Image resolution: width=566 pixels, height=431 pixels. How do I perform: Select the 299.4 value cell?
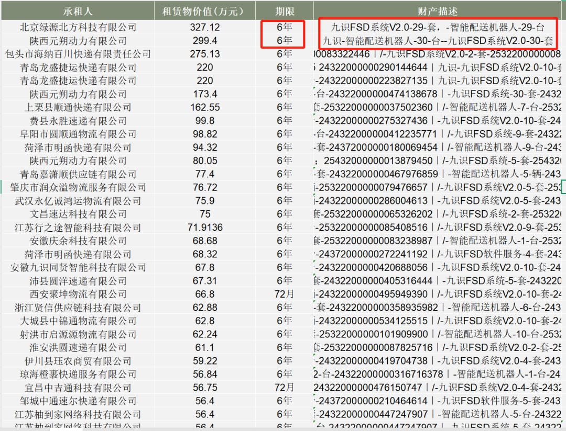205,41
